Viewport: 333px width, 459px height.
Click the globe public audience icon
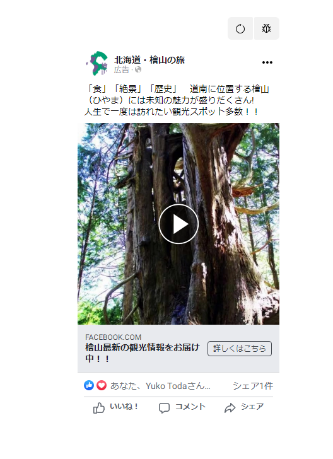[x=138, y=69]
